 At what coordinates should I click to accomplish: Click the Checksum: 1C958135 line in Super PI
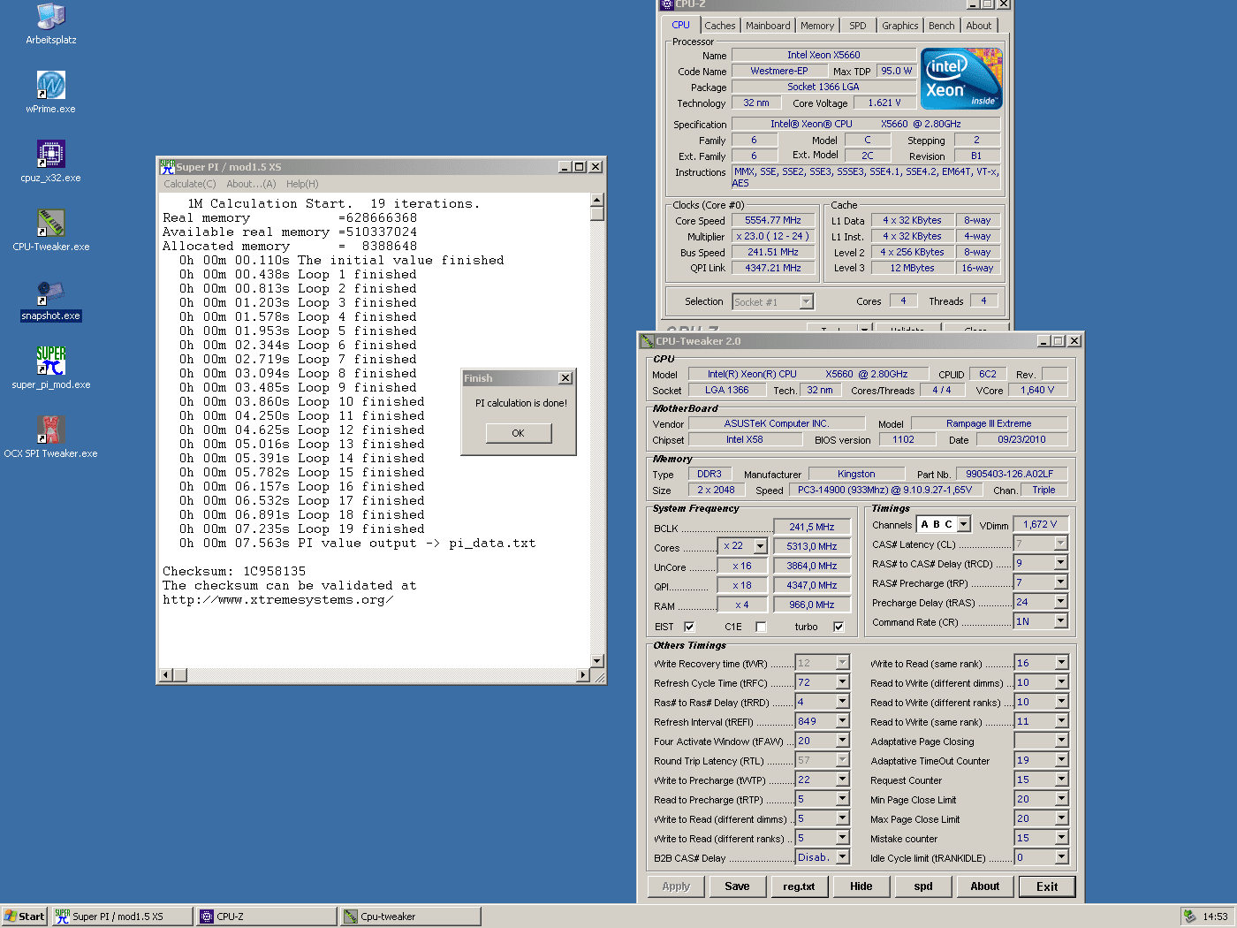coord(234,572)
